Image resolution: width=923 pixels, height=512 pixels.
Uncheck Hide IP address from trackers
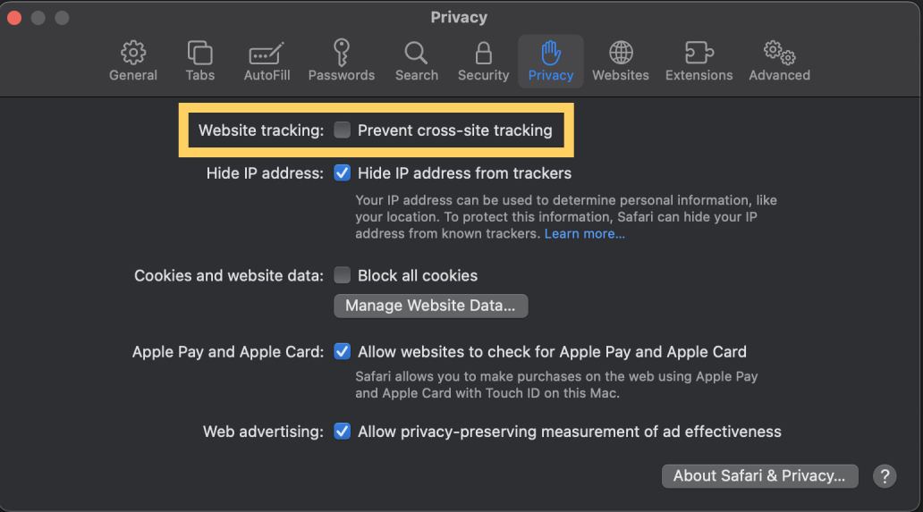coord(342,173)
